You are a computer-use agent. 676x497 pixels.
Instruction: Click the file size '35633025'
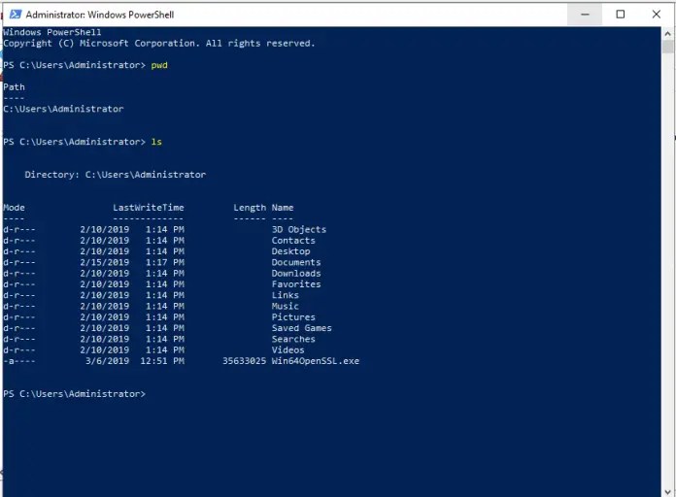tap(245, 361)
